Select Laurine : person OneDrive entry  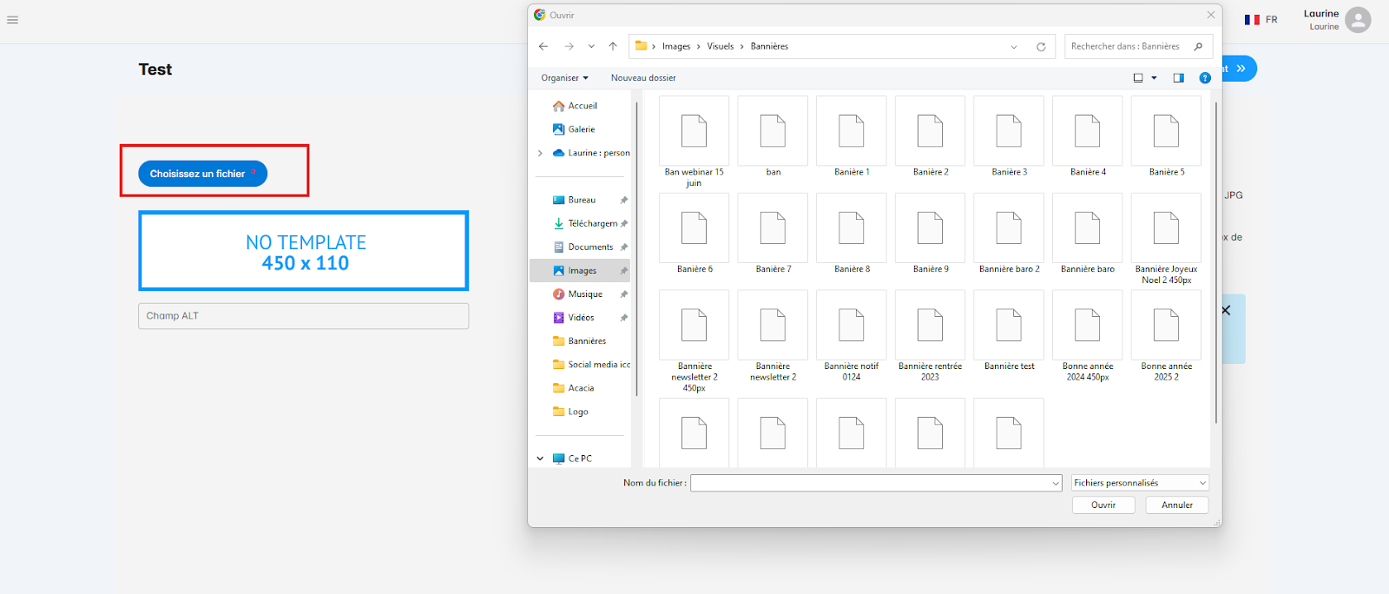pyautogui.click(x=591, y=153)
